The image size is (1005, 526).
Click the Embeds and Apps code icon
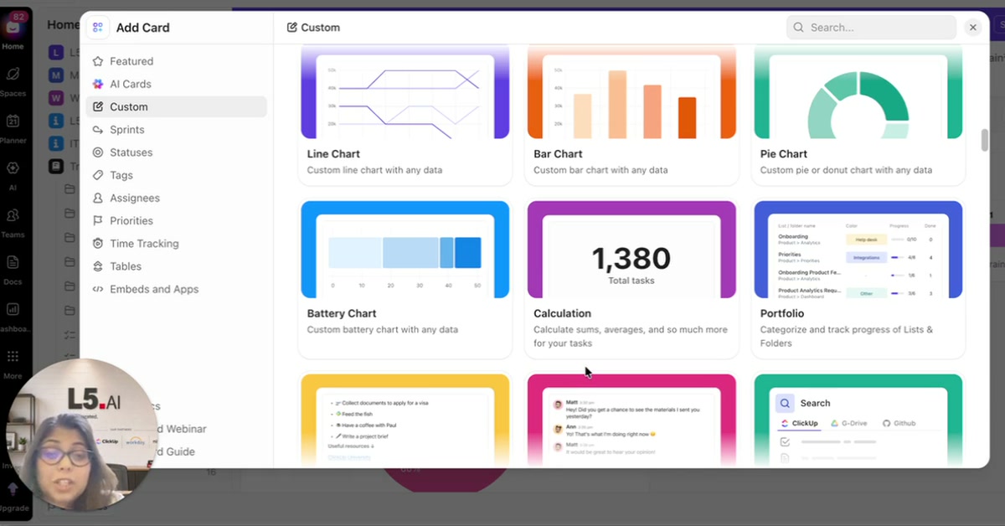coord(98,289)
